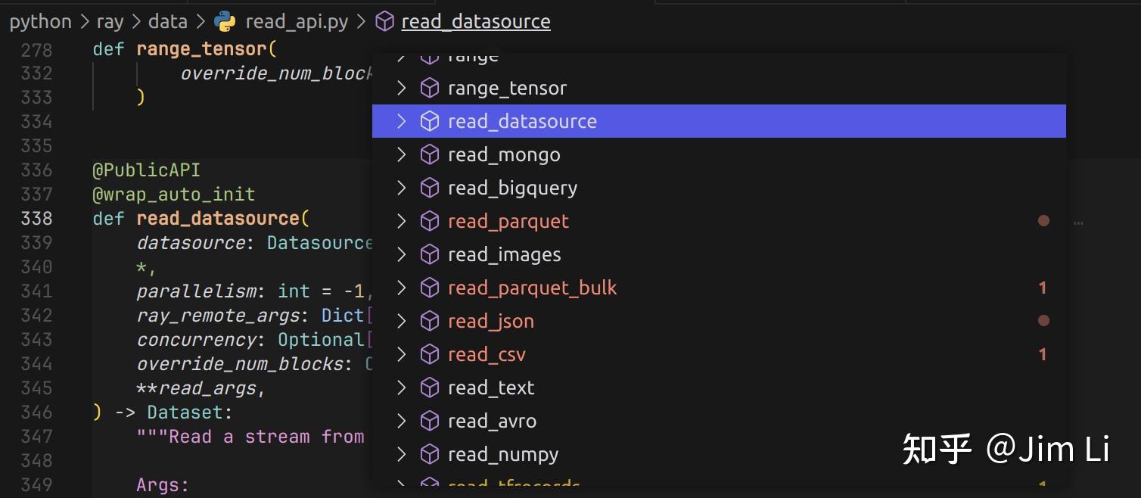Select read_parquet_bulk in the symbol list
This screenshot has height=498, width=1141.
pos(532,288)
